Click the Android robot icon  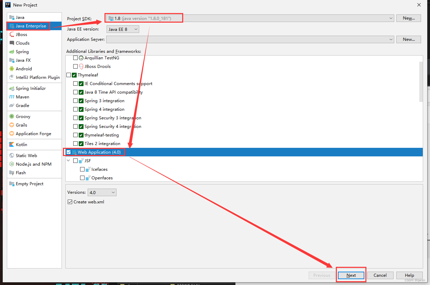12,69
